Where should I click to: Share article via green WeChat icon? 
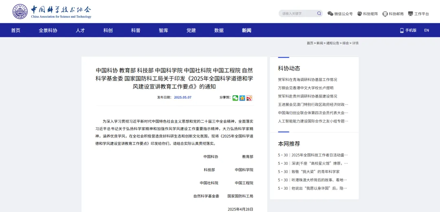235,98
